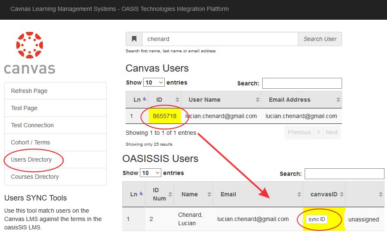Sort the last unlabeled OASISSIS column

coord(365,194)
